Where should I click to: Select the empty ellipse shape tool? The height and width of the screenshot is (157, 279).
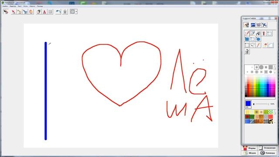point(252,39)
